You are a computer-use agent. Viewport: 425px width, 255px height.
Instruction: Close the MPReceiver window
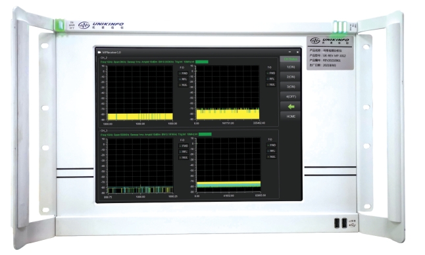(x=297, y=52)
